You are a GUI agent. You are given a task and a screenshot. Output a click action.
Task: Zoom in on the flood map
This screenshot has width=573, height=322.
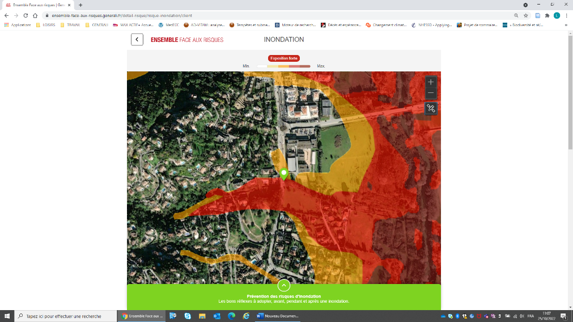coord(431,82)
